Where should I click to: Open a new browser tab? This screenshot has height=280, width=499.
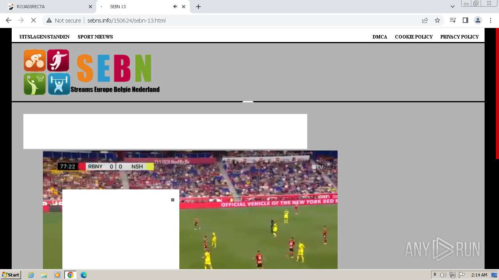click(198, 7)
